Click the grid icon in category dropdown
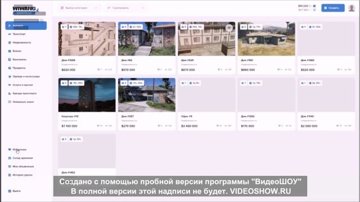This screenshot has width=360, height=202. click(62, 8)
